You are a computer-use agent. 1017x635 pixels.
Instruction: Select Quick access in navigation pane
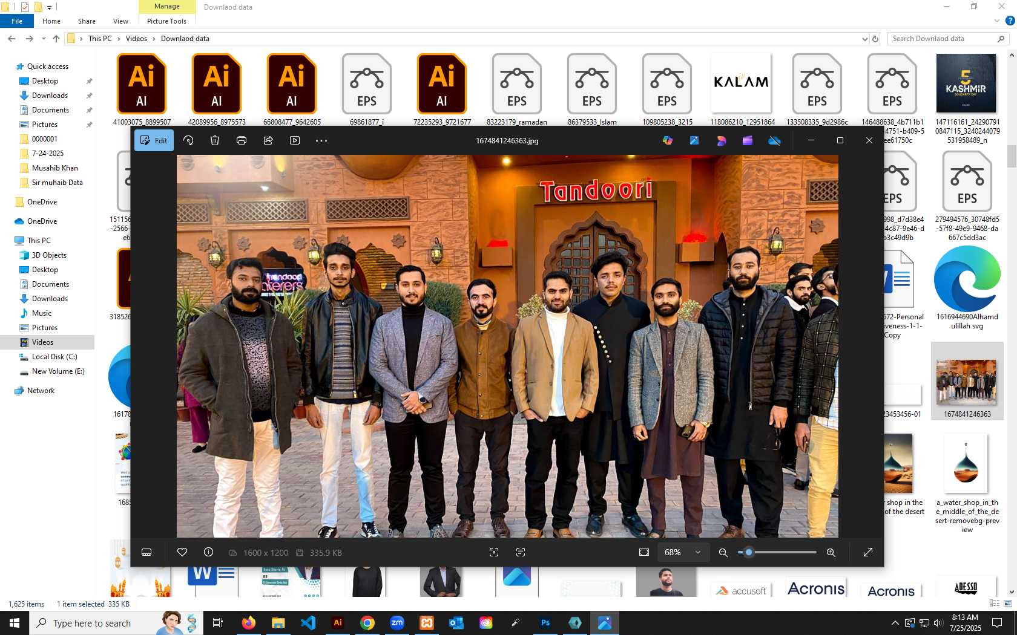point(47,67)
